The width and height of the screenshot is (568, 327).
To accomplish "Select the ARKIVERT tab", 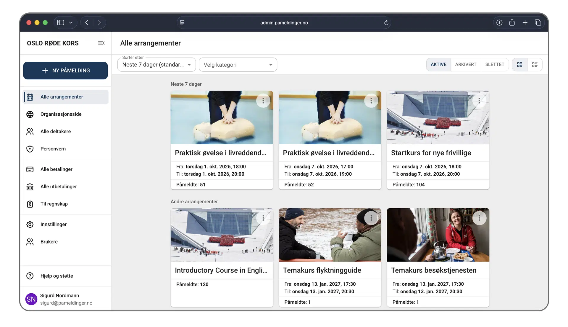I will point(466,65).
